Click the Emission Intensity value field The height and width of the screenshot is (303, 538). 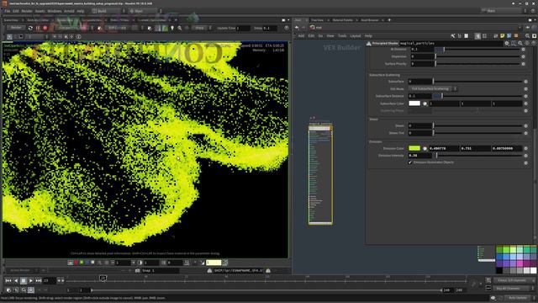pos(420,156)
